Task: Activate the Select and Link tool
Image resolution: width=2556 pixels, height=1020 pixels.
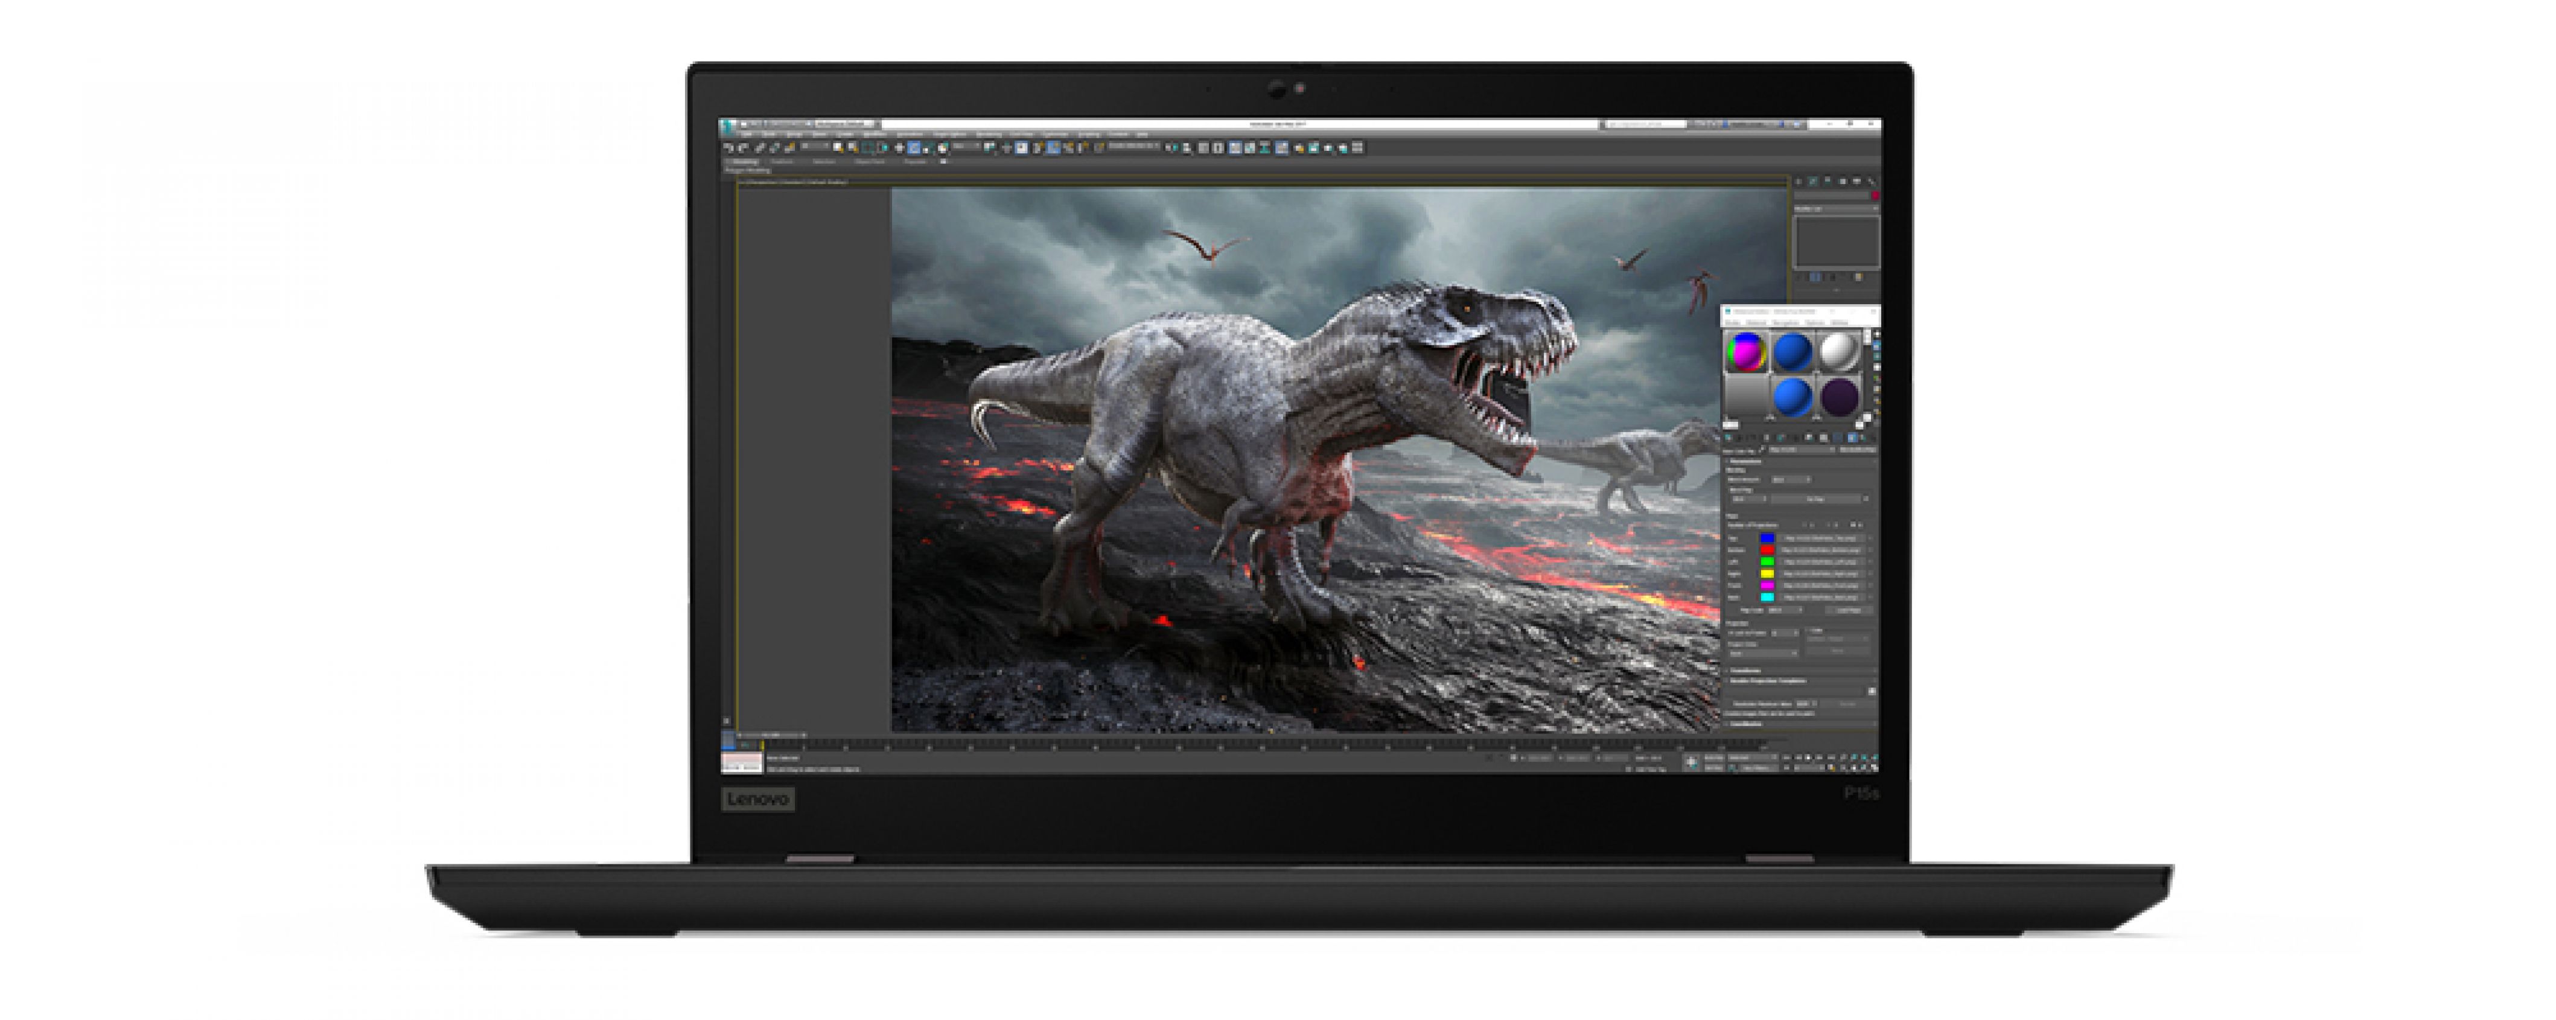Action: pos(761,148)
